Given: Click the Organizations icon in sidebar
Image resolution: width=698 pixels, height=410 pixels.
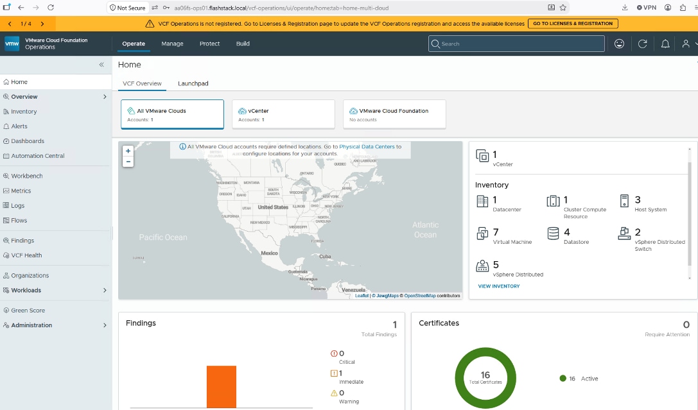Looking at the screenshot, I should pos(6,276).
